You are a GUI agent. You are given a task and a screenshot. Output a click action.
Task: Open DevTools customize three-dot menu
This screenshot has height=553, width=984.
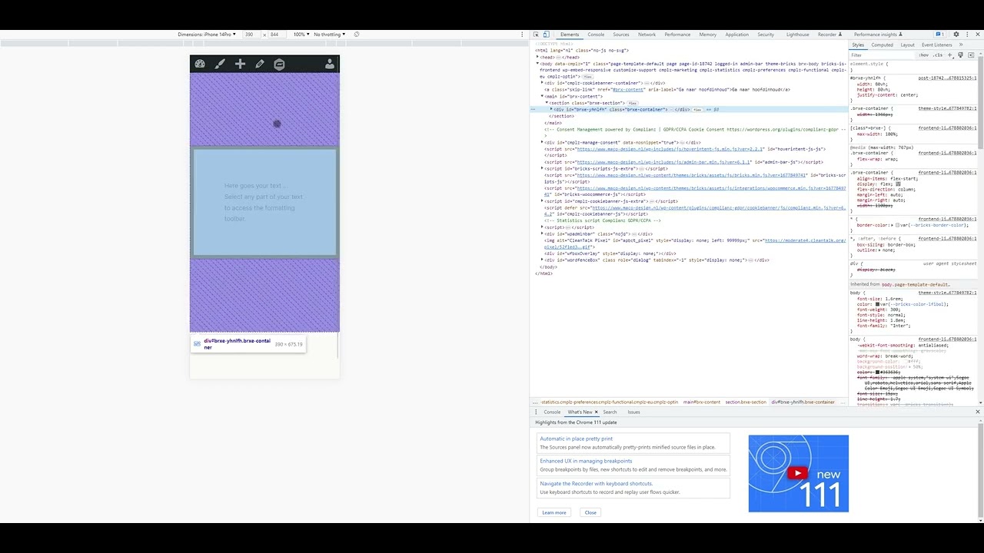click(966, 35)
